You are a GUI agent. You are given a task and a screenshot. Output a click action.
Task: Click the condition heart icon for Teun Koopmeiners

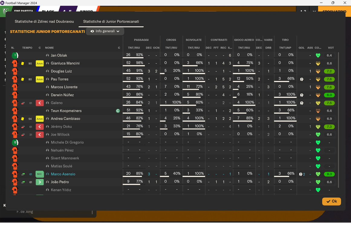(x=318, y=111)
